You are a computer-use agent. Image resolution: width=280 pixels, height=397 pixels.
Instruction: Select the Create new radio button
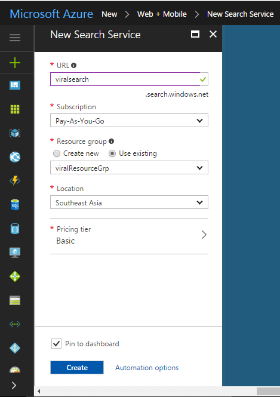click(x=57, y=153)
